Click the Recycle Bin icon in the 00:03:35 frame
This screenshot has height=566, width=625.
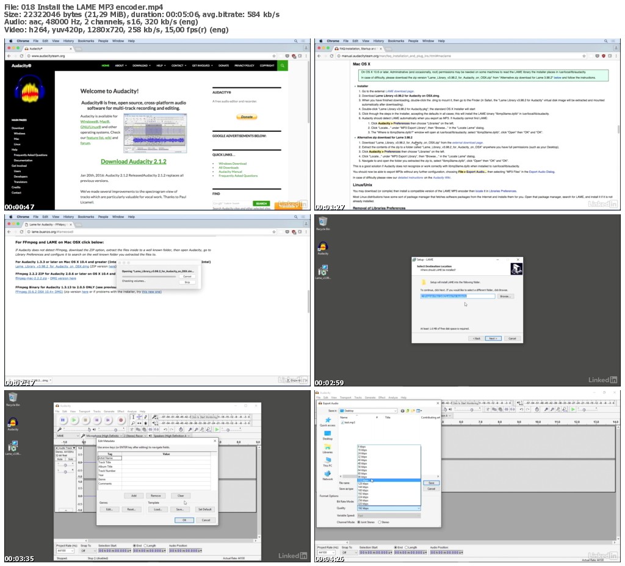click(x=13, y=399)
